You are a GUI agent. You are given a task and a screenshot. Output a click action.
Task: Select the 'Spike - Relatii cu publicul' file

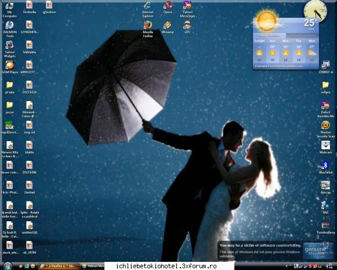click(x=30, y=210)
